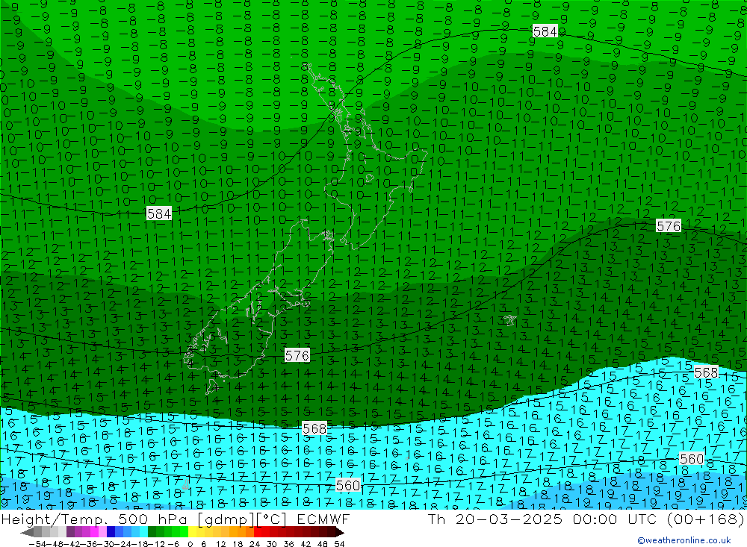Click the 584 contour label west of New Zealand

click(x=158, y=213)
